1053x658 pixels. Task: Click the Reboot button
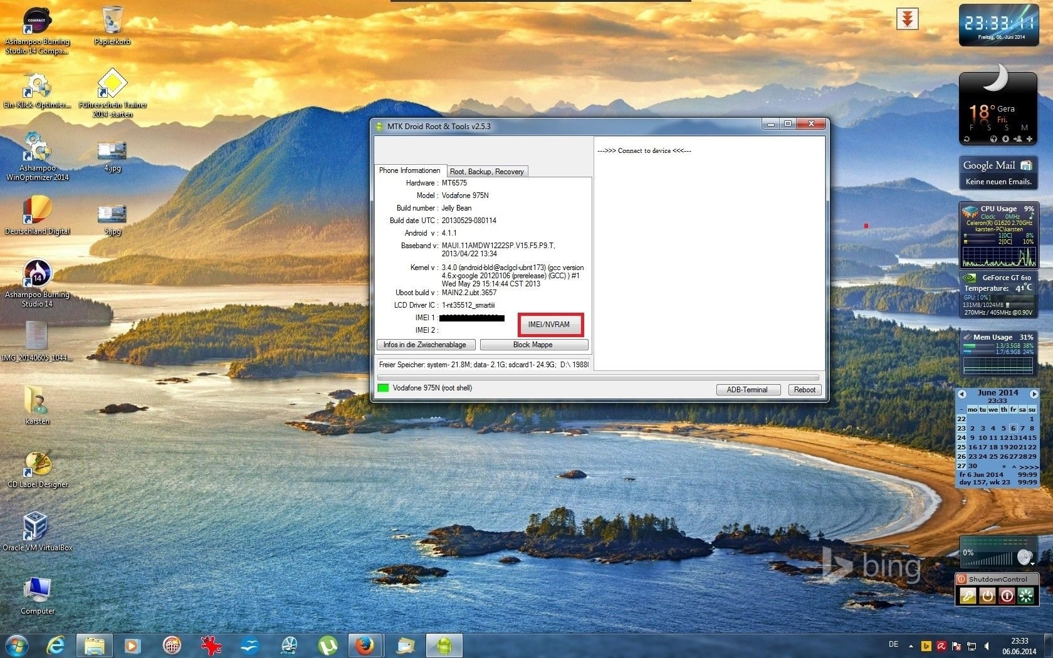[805, 390]
